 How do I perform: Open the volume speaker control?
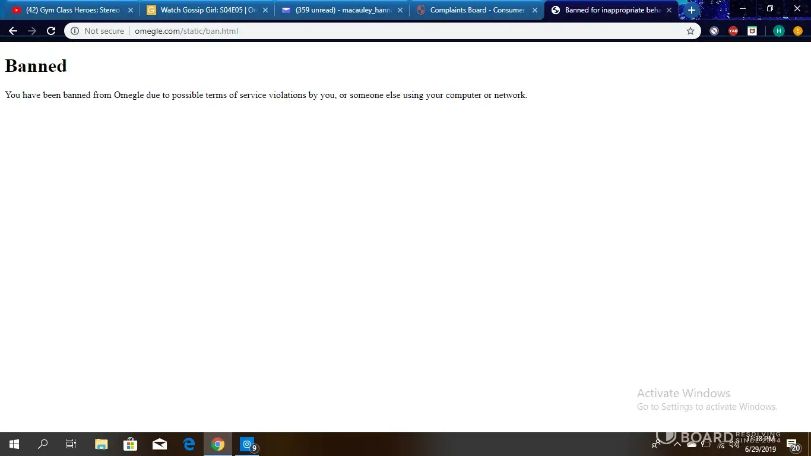point(734,444)
